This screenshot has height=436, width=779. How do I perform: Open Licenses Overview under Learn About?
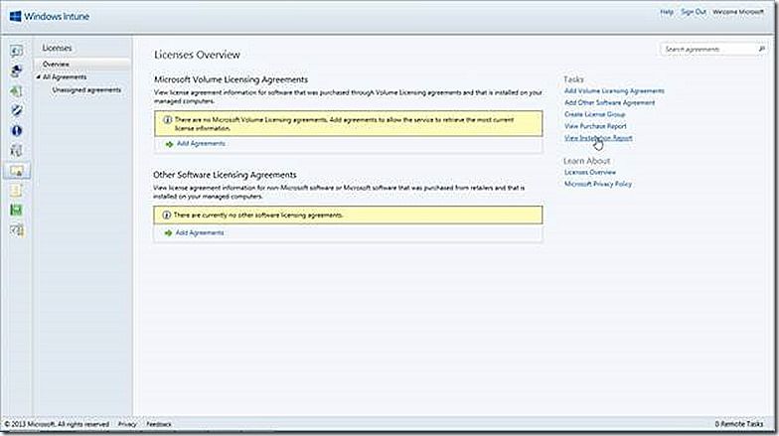590,173
